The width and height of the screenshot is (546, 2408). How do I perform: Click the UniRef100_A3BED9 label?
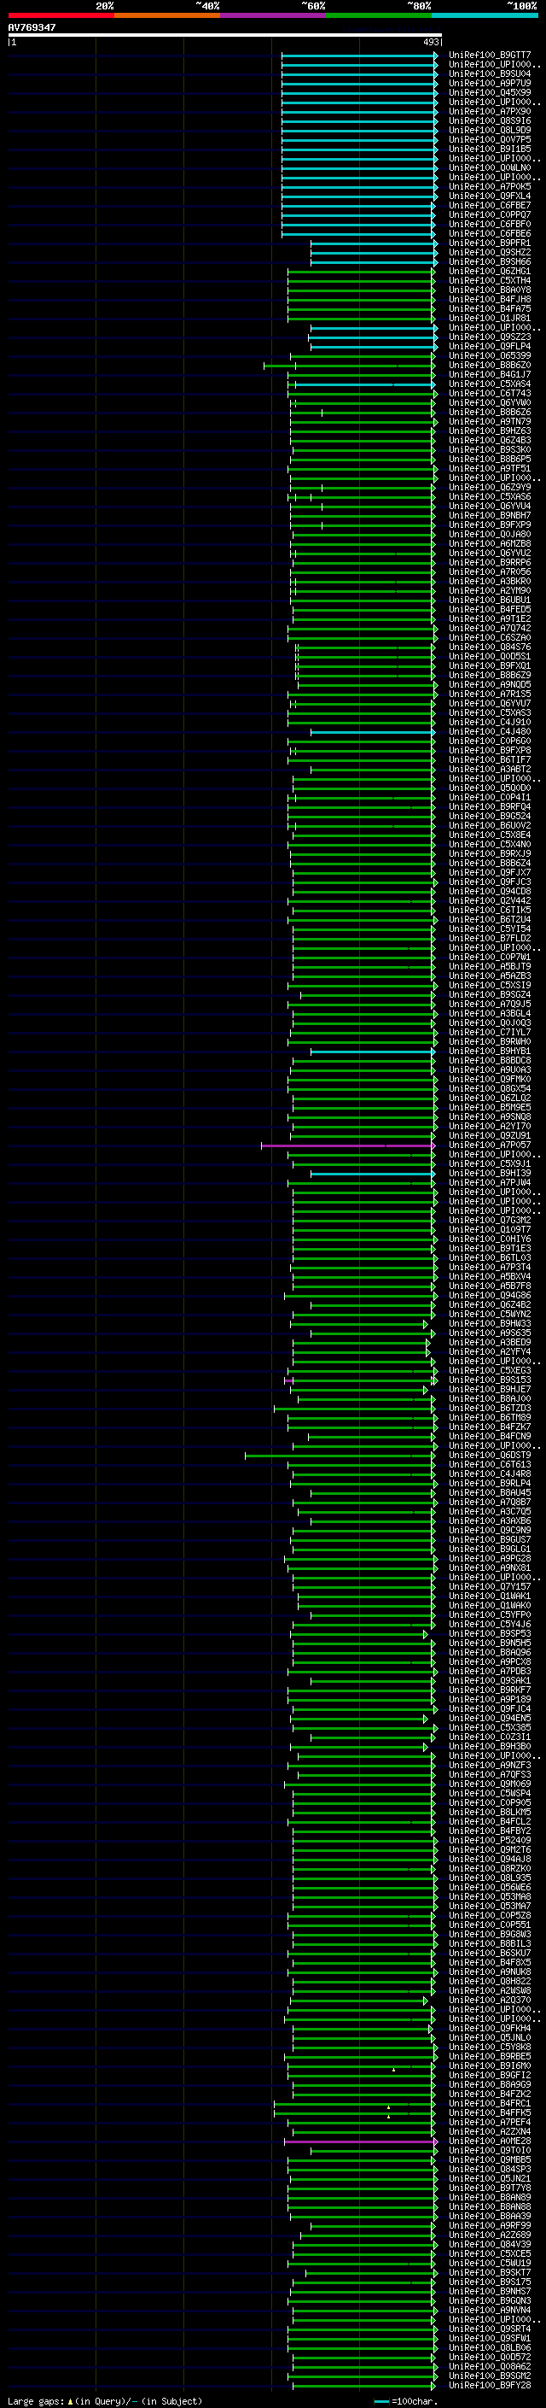click(489, 1342)
